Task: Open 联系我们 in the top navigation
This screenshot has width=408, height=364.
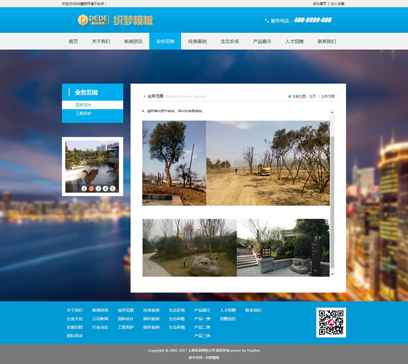Action: click(326, 41)
